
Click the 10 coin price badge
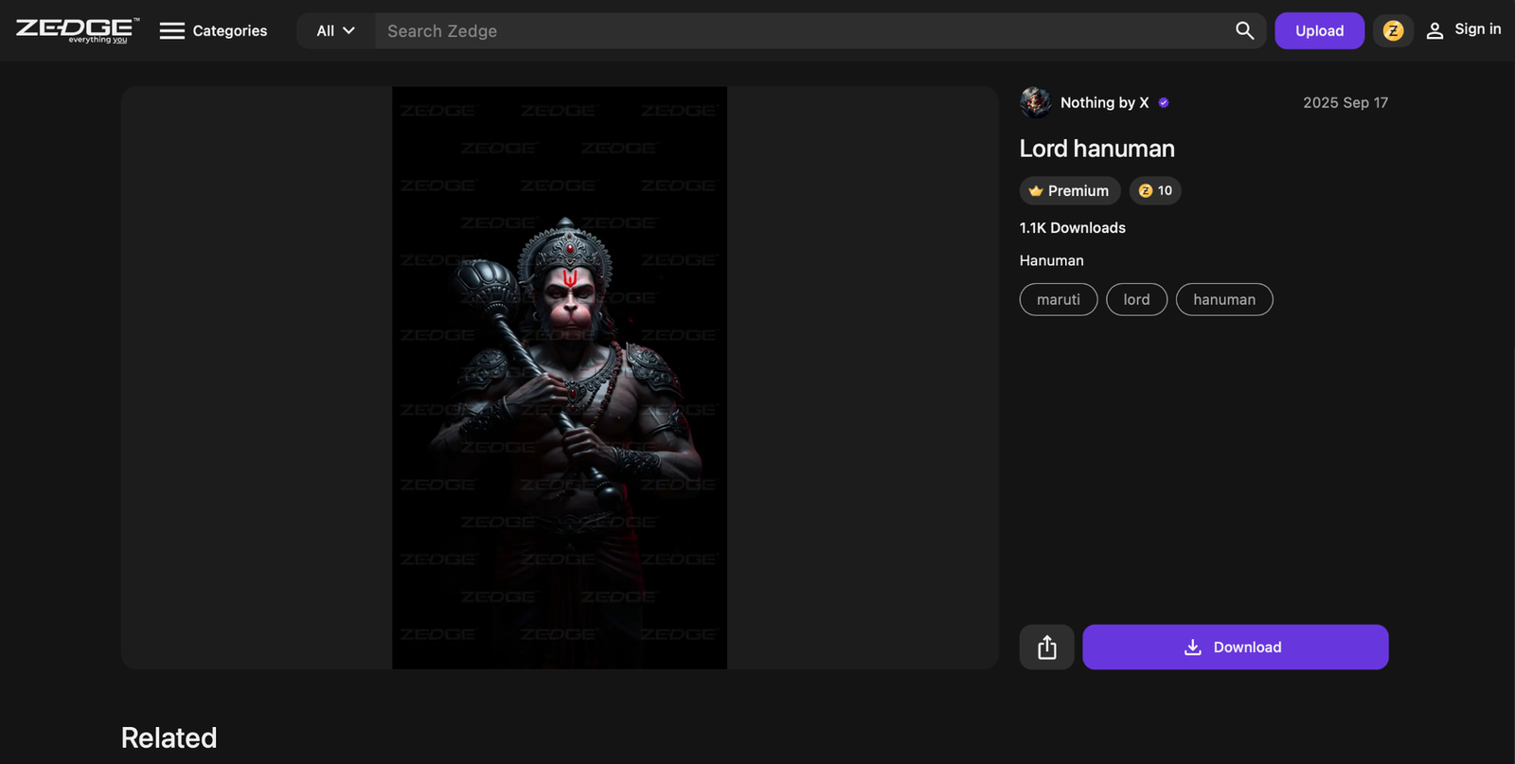click(1155, 191)
